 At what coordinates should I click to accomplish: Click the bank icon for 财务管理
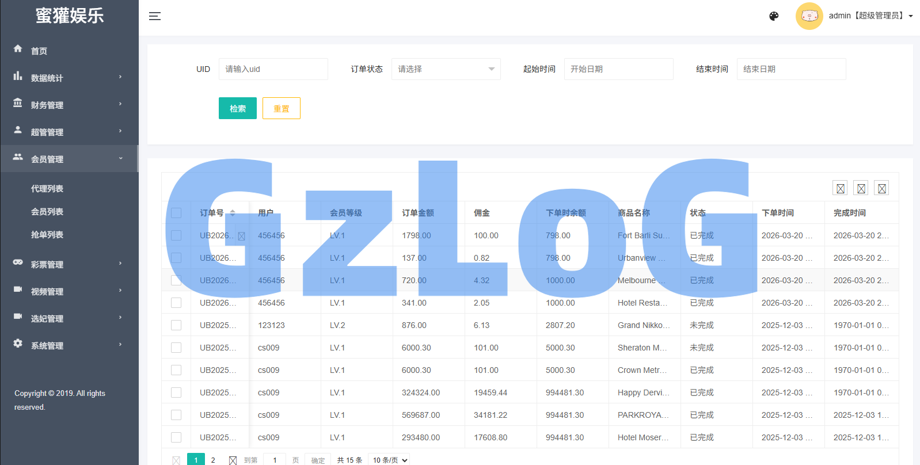pyautogui.click(x=18, y=103)
